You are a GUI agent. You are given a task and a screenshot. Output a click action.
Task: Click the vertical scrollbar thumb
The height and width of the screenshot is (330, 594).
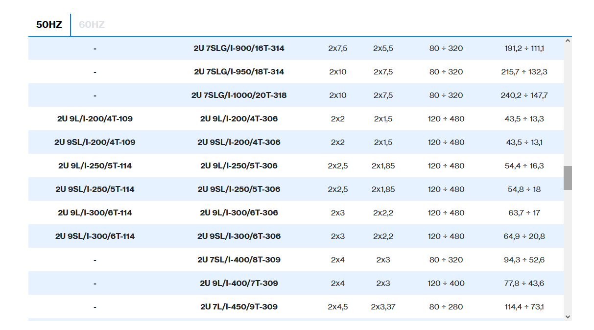click(568, 178)
